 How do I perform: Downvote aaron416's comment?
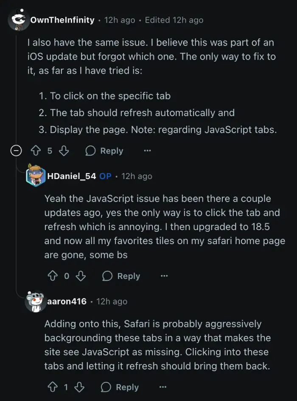coord(79,387)
